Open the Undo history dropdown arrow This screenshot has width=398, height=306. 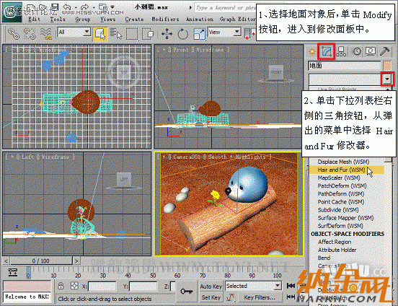[76, 7]
